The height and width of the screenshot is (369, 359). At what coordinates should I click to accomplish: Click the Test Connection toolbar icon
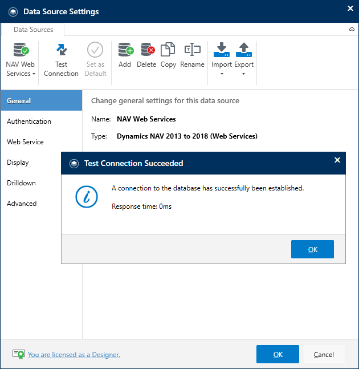click(x=62, y=50)
